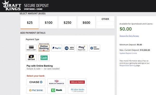
Task: Choose the green Cash payment option
Action: point(44,58)
